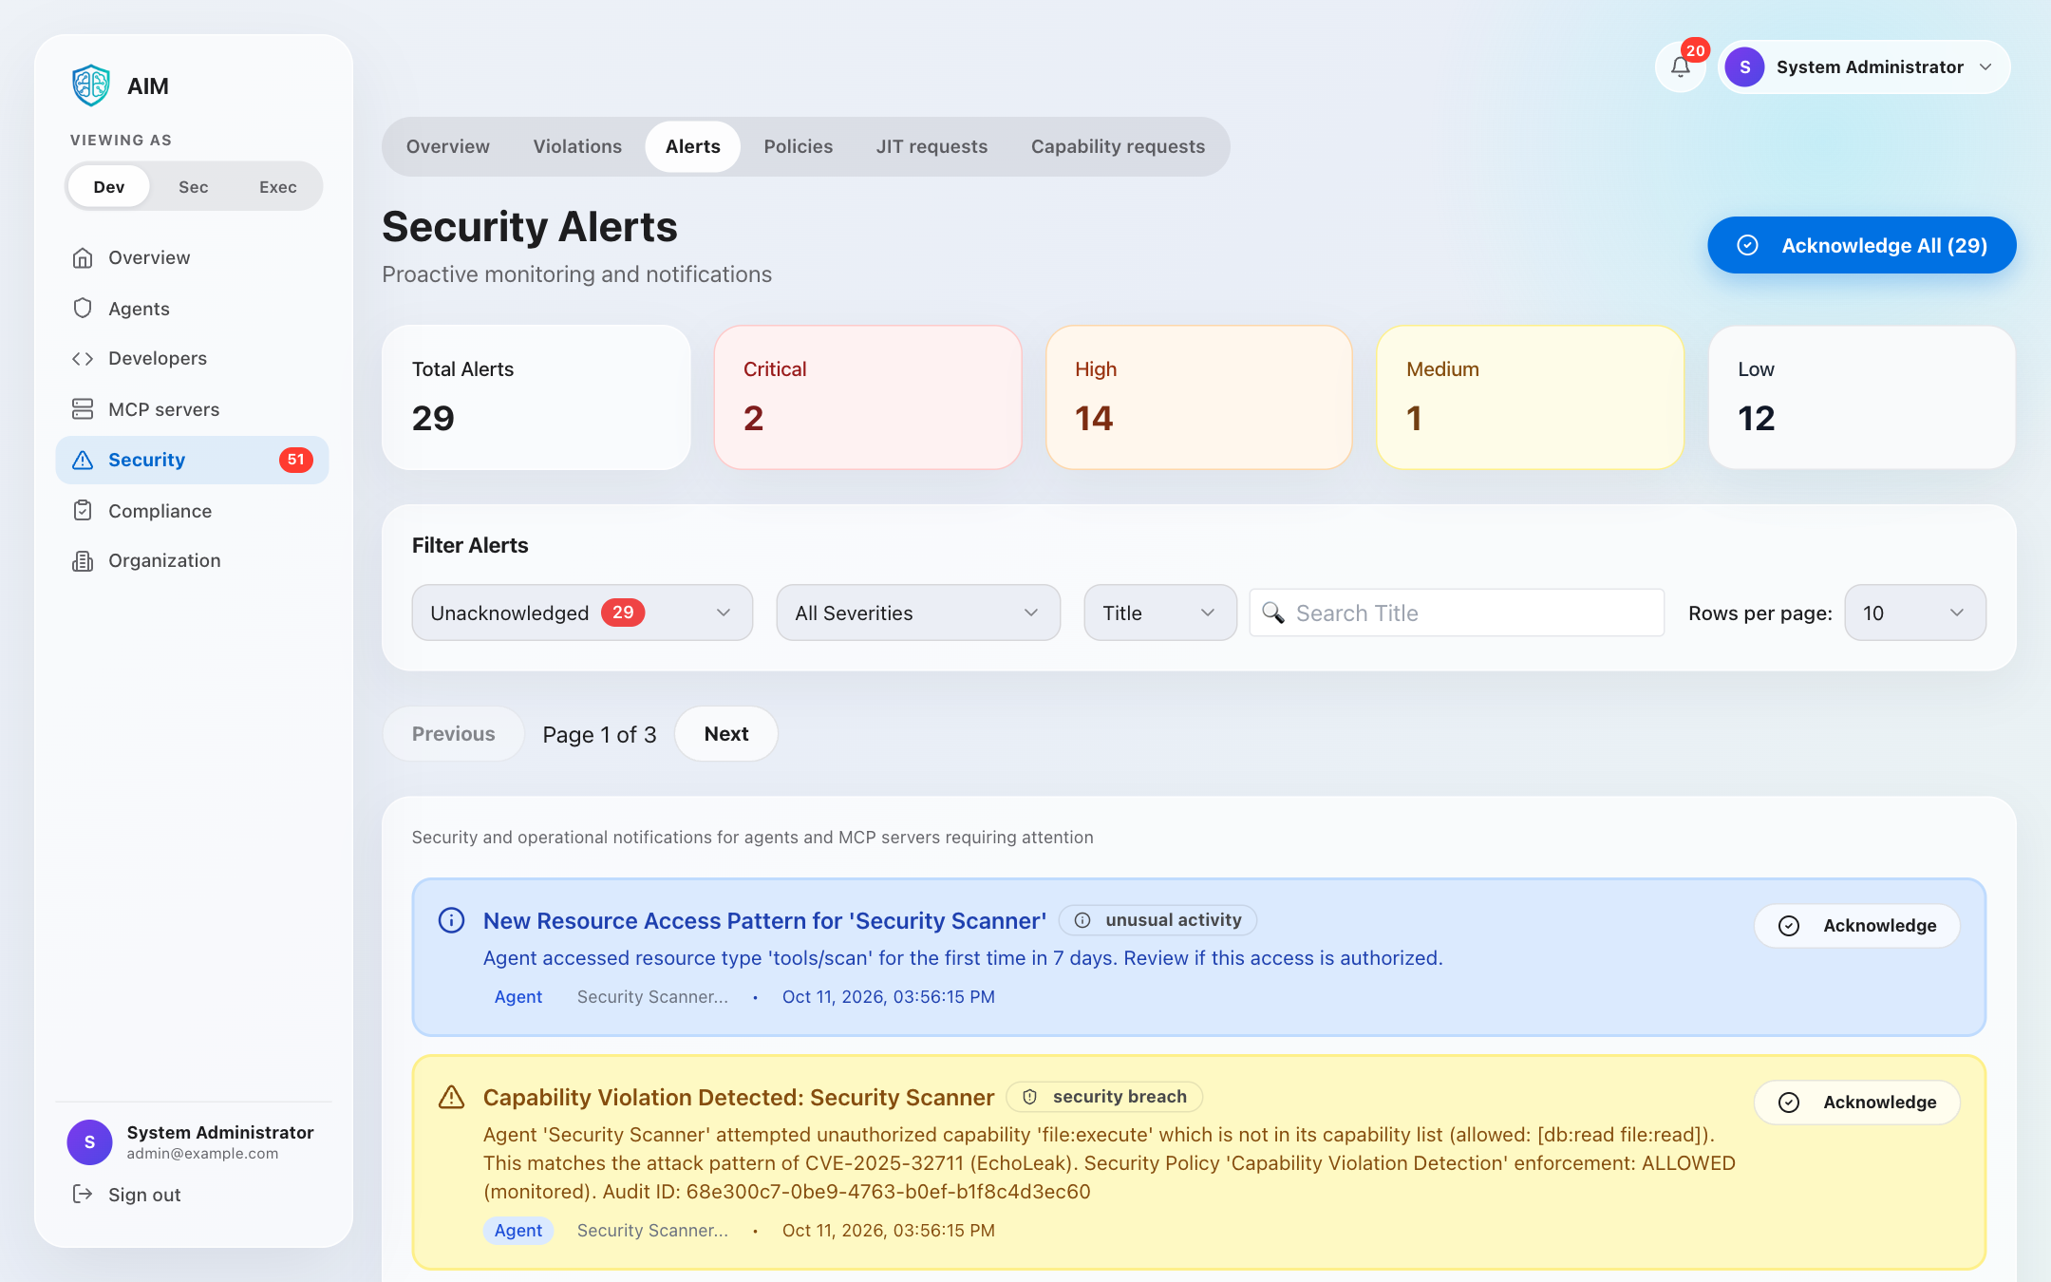The width and height of the screenshot is (2051, 1282).
Task: Open 'Capability Violation Detected: Security Scanner' title
Action: [739, 1097]
